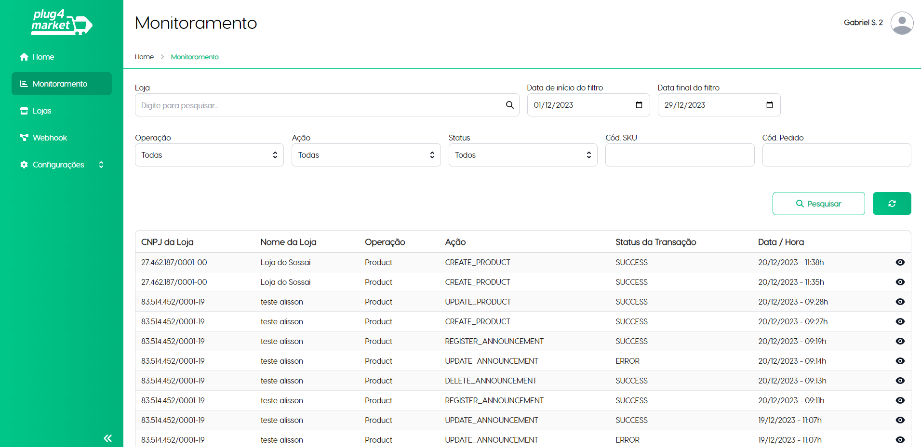Open the Ação dropdown

[366, 155]
